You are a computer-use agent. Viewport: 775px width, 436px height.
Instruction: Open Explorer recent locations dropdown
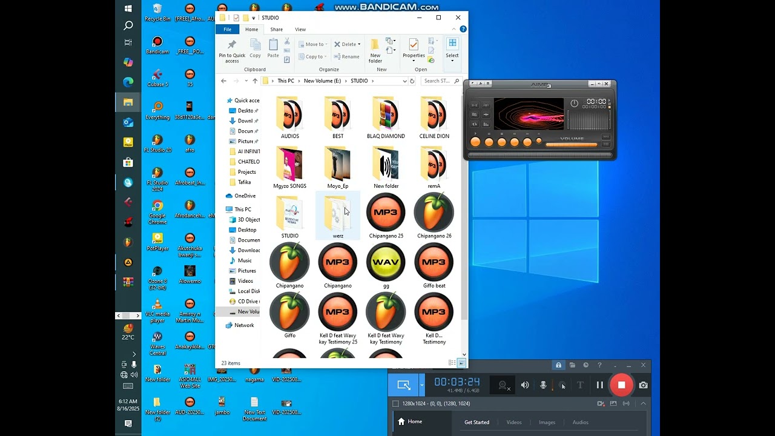pos(246,81)
